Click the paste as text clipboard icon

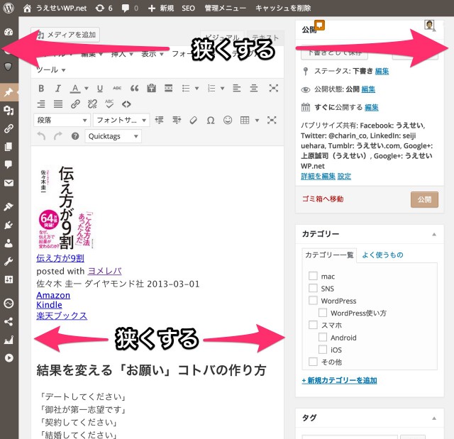tap(151, 88)
